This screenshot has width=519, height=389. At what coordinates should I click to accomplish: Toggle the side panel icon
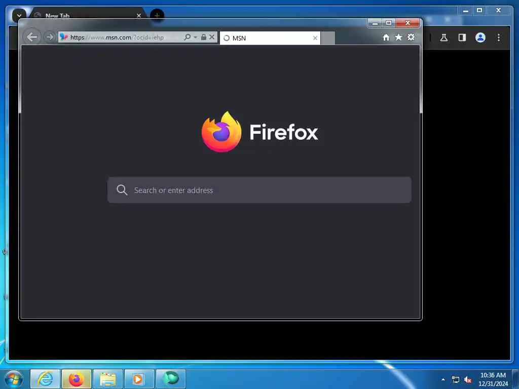click(x=462, y=37)
